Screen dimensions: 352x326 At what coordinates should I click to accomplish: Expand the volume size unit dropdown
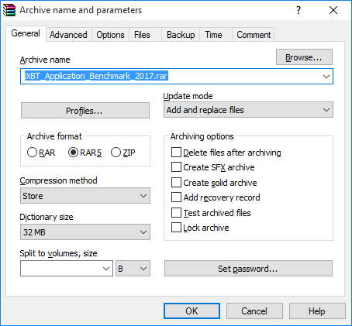pos(133,269)
